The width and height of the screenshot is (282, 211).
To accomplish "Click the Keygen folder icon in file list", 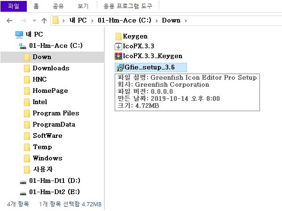I will pyautogui.click(x=118, y=37).
